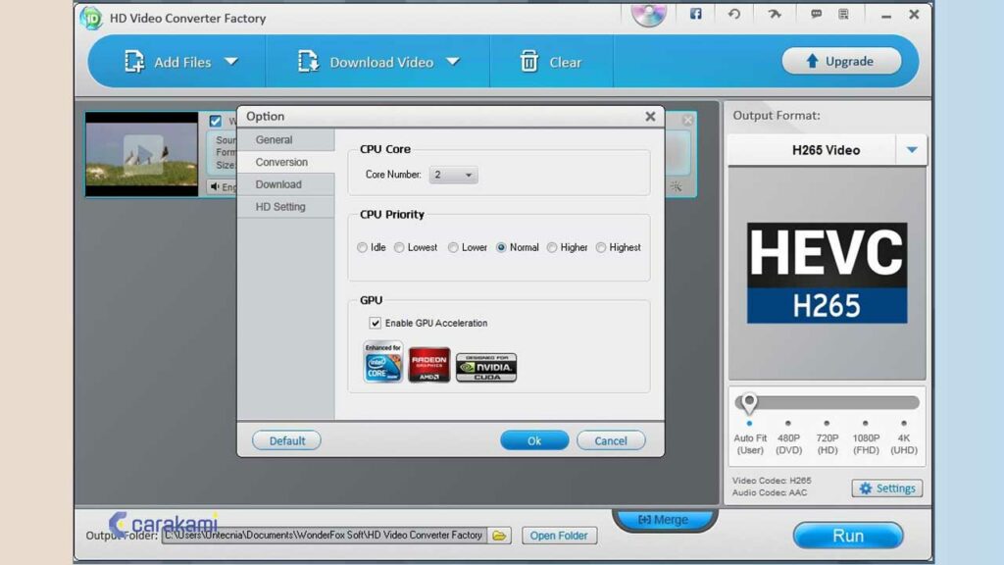This screenshot has height=565, width=1004.
Task: Click the Ok button
Action: tap(533, 440)
